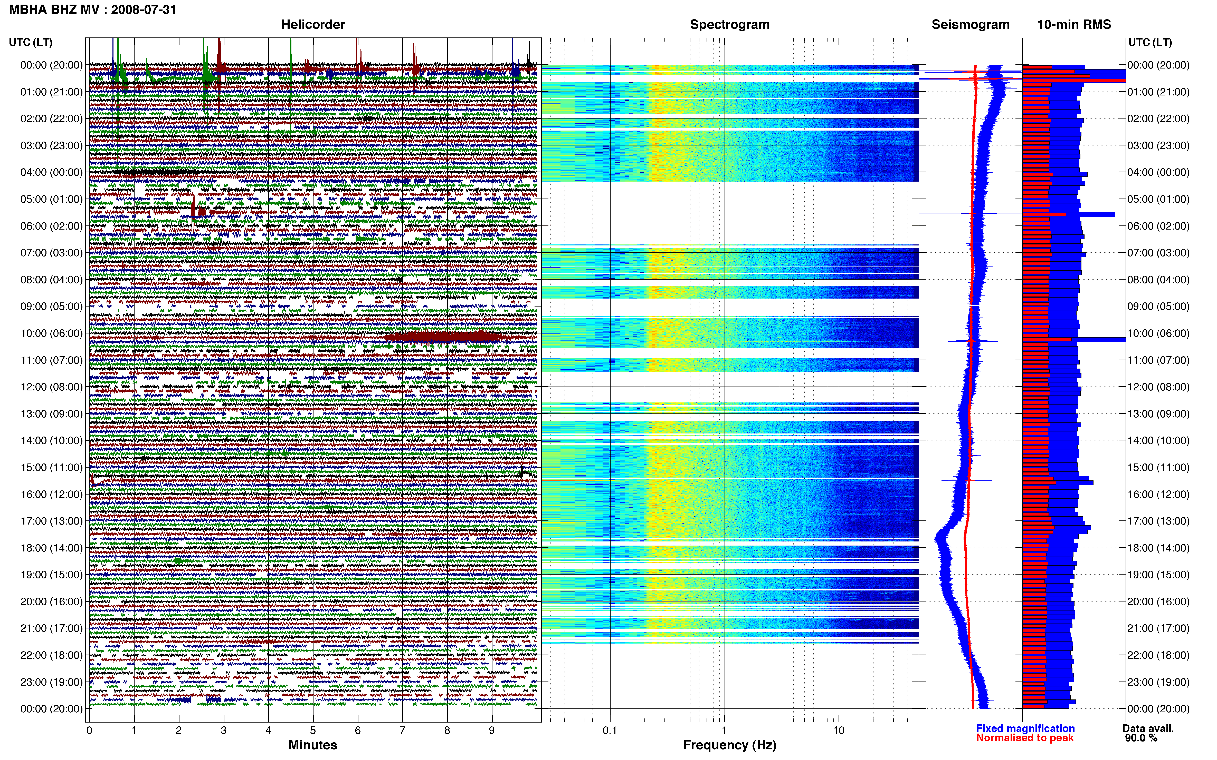Click the 90.0 % availability value
The height and width of the screenshot is (760, 1217).
(x=1142, y=738)
